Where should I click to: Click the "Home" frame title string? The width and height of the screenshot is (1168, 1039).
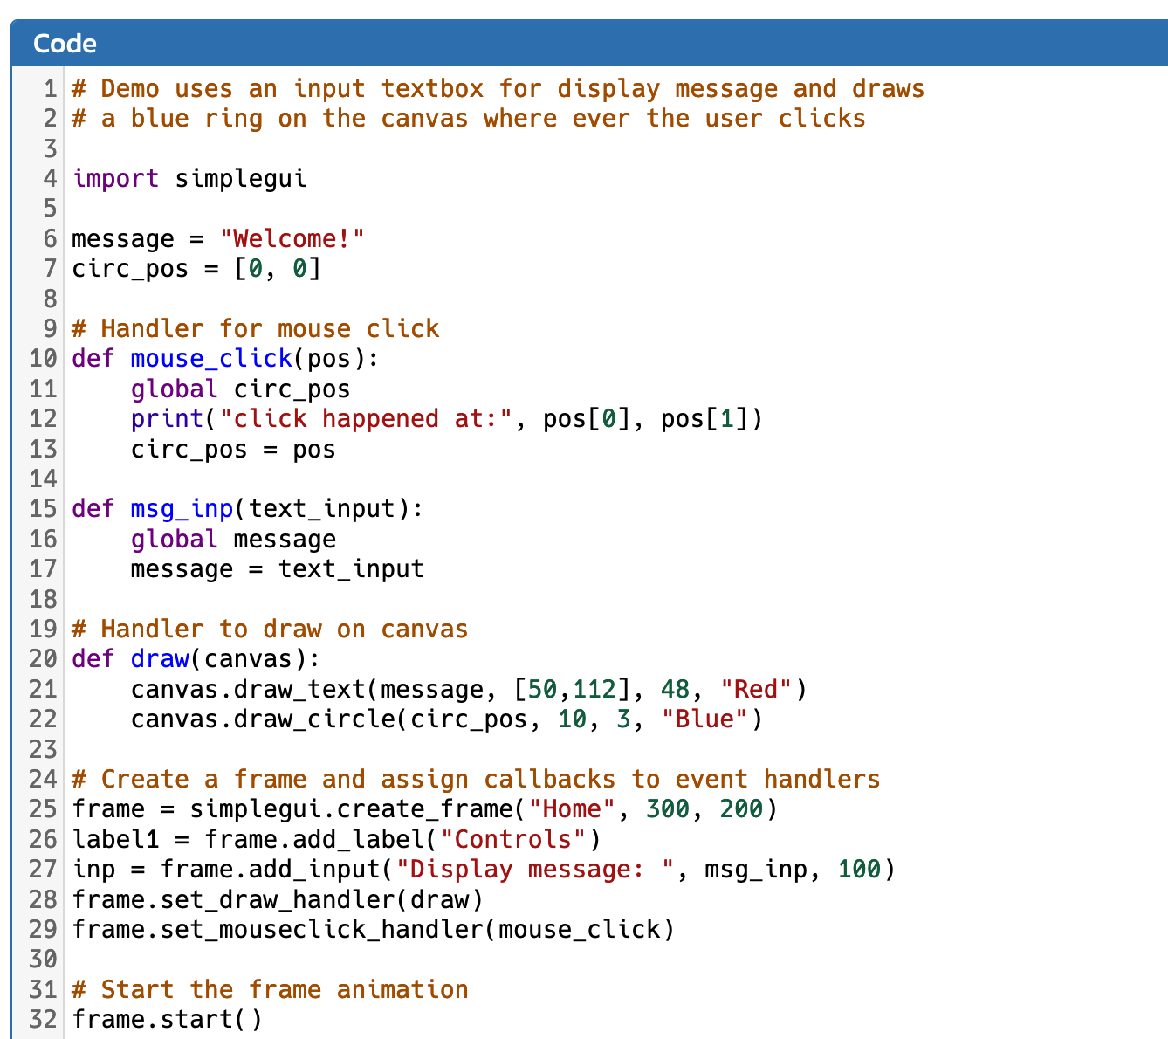[573, 808]
